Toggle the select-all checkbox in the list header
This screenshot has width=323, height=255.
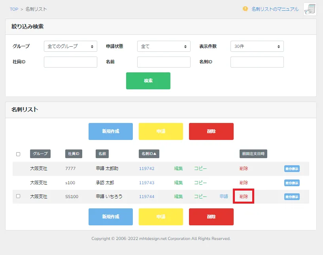[18, 154]
